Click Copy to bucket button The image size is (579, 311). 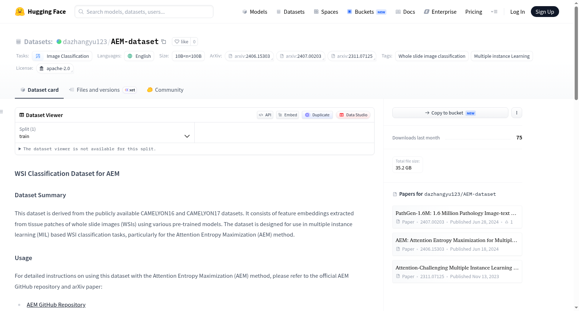click(450, 113)
